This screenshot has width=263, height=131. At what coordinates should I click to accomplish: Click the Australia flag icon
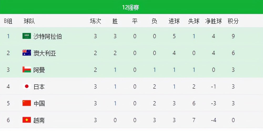coord(27,53)
